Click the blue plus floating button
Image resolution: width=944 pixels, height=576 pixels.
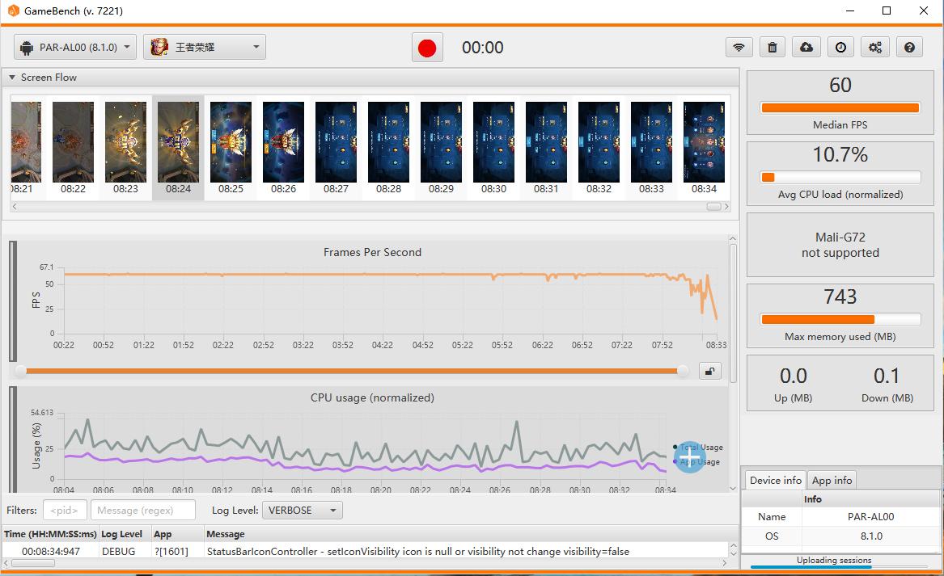[689, 457]
